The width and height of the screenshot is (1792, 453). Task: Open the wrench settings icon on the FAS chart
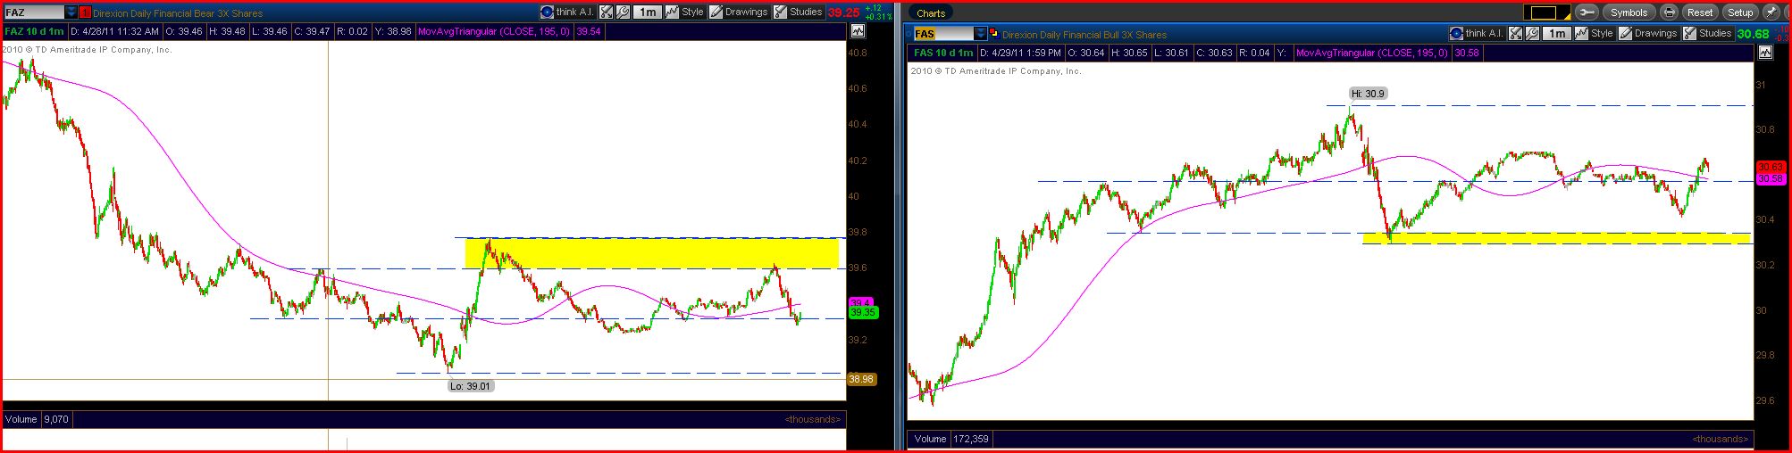coord(1533,33)
